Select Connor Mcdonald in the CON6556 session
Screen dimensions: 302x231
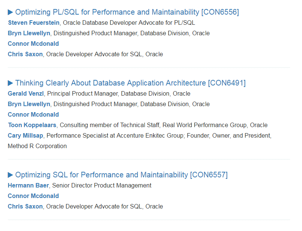[x=33, y=44]
